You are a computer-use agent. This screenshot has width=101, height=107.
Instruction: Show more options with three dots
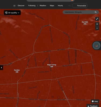coord(69,6)
